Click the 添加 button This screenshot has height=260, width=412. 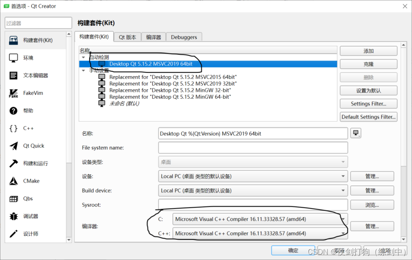(x=368, y=51)
